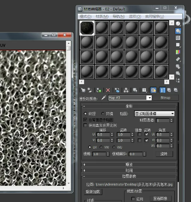Enable U mirror checkbox
Screen dimensions: 191x202
pos(139,135)
